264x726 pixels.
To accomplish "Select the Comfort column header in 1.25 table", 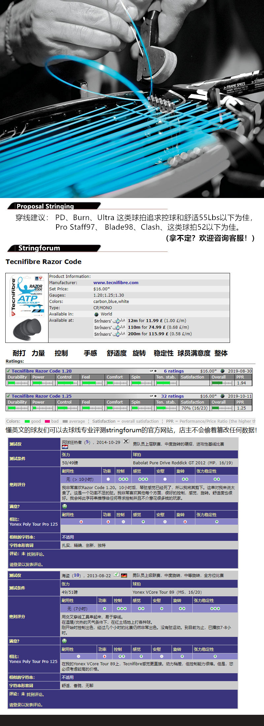I will coord(117,402).
